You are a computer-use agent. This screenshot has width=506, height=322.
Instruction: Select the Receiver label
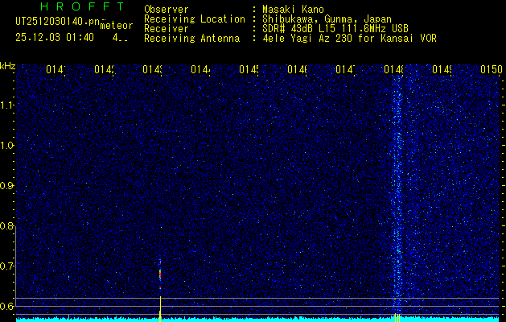coord(167,29)
